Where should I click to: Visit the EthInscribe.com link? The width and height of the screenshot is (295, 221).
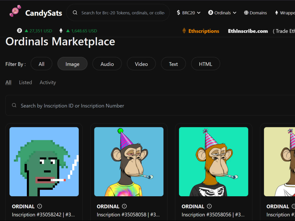pyautogui.click(x=248, y=31)
